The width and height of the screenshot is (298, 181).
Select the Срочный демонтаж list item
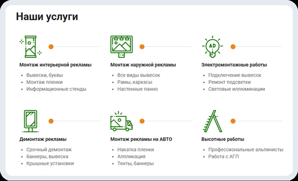tap(49, 150)
